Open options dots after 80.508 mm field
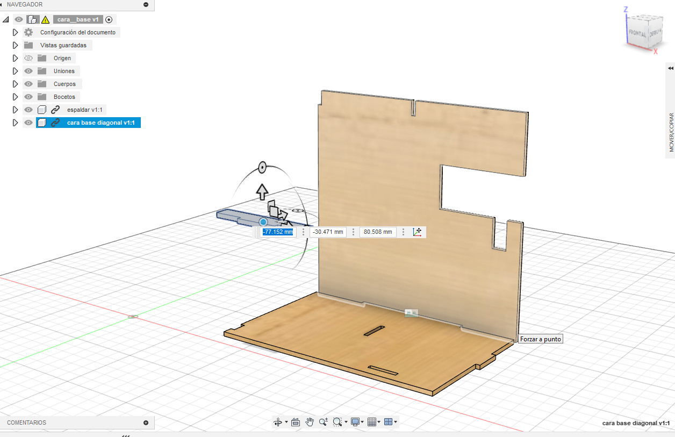Screen dimensions: 675x437 pyautogui.click(x=403, y=232)
